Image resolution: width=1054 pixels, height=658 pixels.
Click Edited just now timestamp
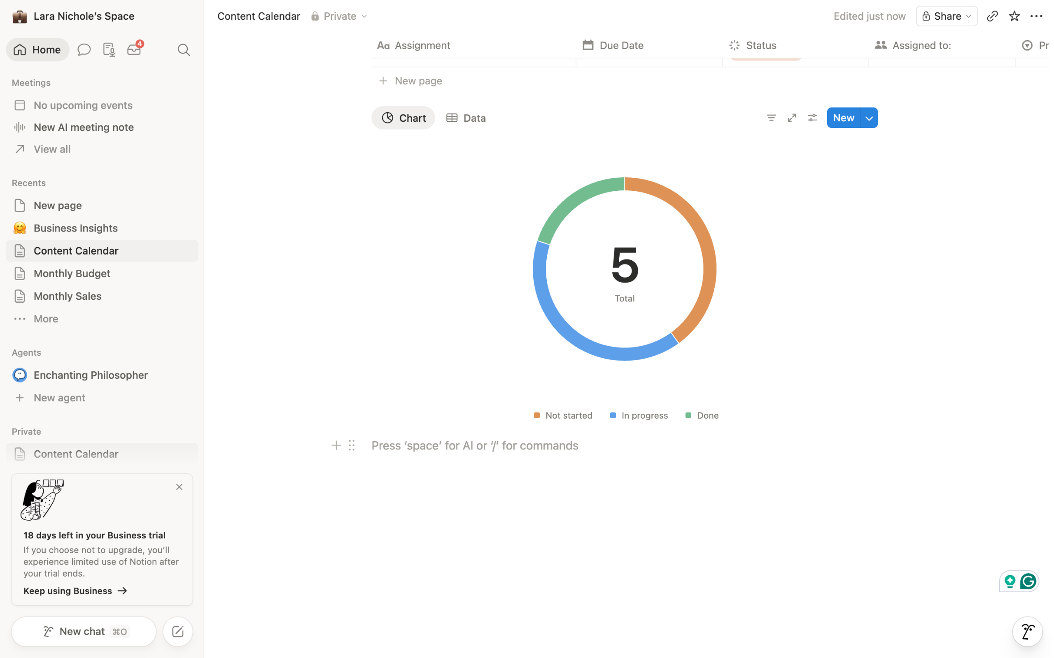[871, 16]
